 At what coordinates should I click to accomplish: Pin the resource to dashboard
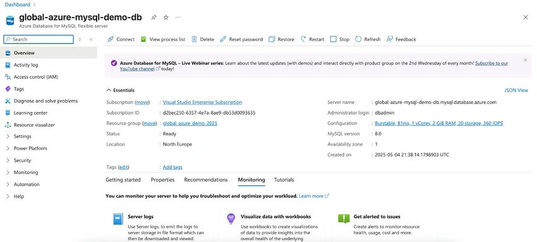pos(154,18)
